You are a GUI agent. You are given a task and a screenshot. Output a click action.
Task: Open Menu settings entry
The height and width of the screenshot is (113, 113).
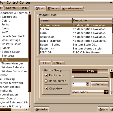(x=11, y=40)
